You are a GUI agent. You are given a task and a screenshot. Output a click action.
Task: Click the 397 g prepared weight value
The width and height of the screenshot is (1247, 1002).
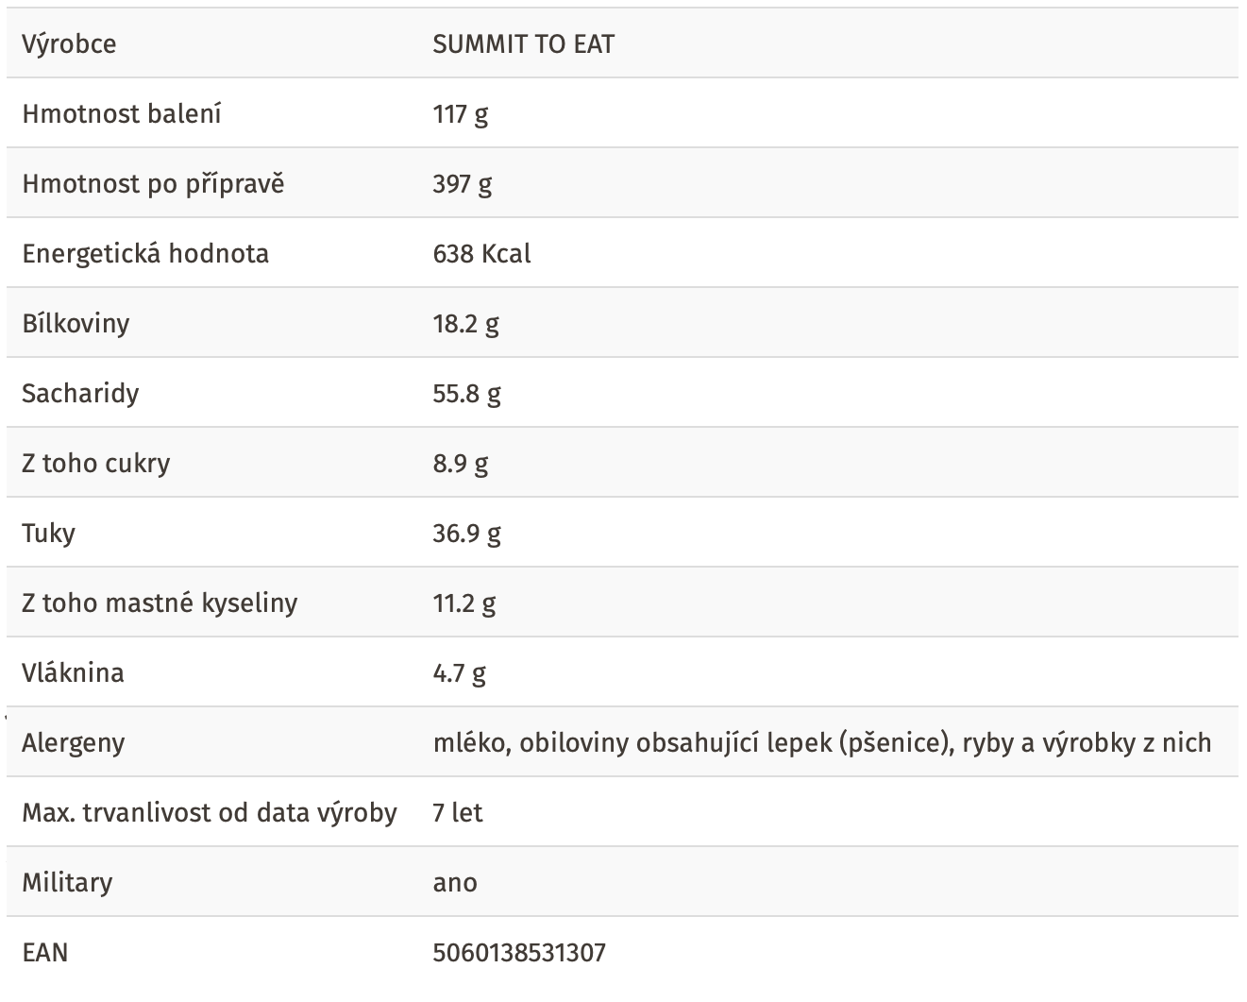point(463,184)
